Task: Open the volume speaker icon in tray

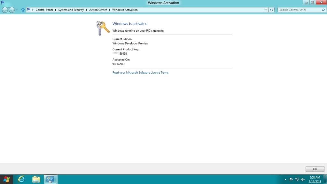Action: pyautogui.click(x=303, y=179)
